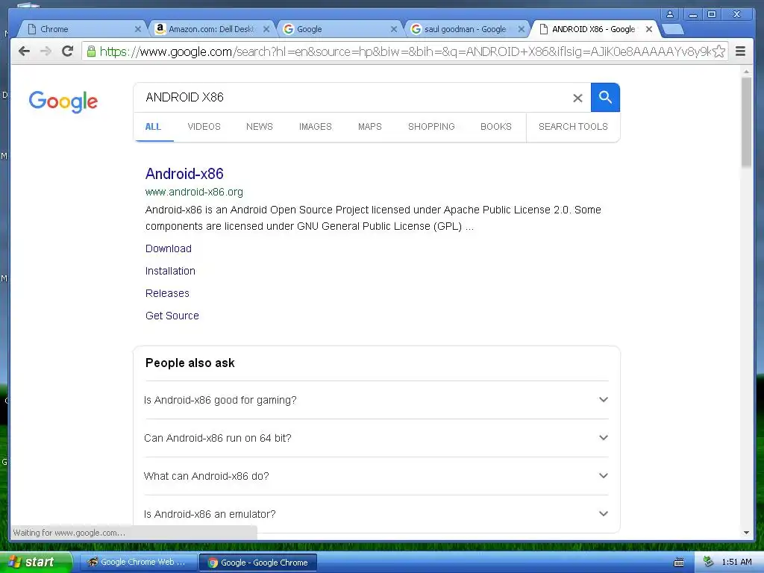Switch to the Amazon.com Dell tab
Viewport: 764px width, 573px height.
coord(210,29)
